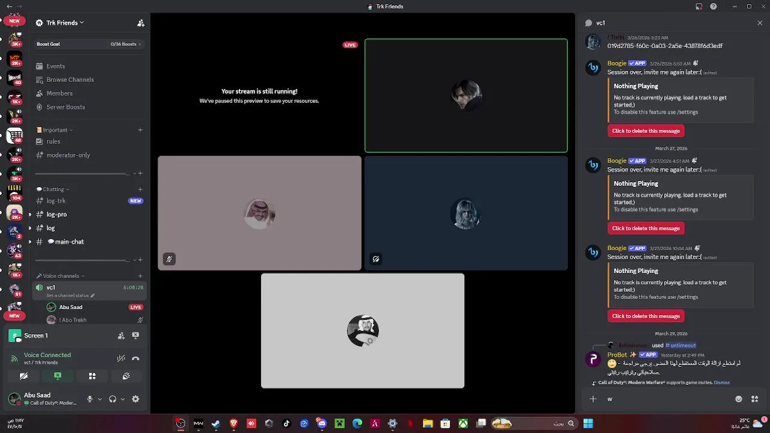Open the Windows Start menu
Image resolution: width=770 pixels, height=433 pixels.
pyautogui.click(x=588, y=423)
